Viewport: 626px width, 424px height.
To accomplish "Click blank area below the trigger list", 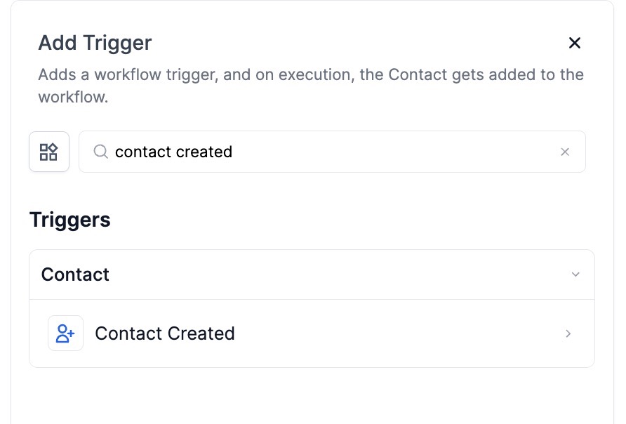I will 312,397.
